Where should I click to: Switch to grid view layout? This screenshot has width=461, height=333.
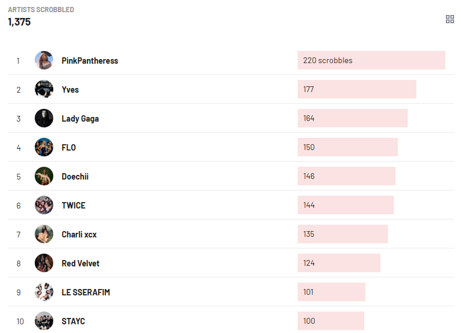[x=450, y=19]
